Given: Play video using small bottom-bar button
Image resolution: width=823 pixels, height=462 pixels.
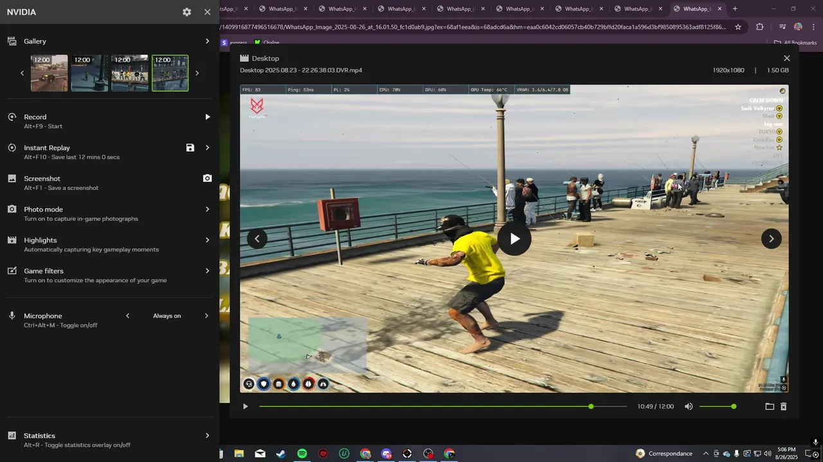Looking at the screenshot, I should point(245,406).
